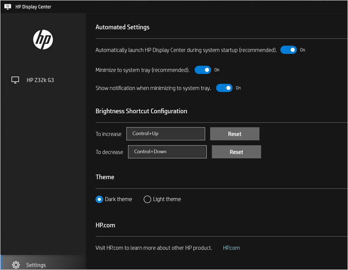348x270 pixels.
Task: Click the Automated Settings heading
Action: (122, 27)
